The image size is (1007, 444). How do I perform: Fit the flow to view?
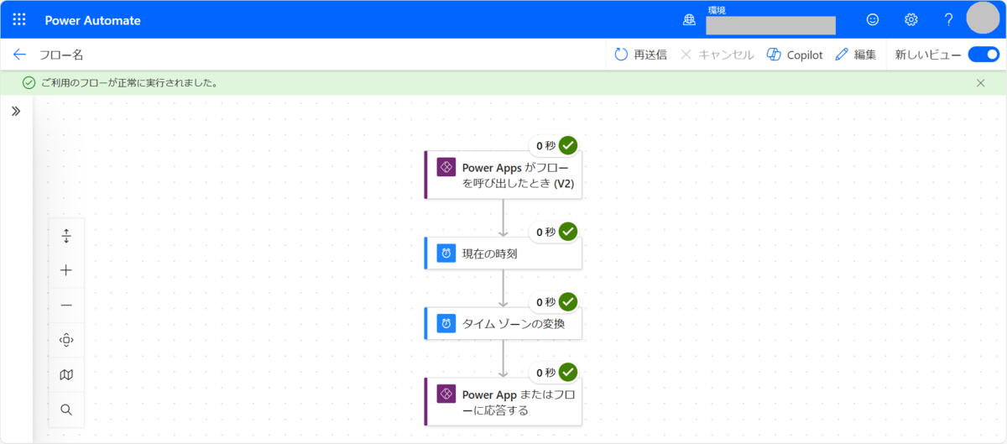tap(66, 340)
